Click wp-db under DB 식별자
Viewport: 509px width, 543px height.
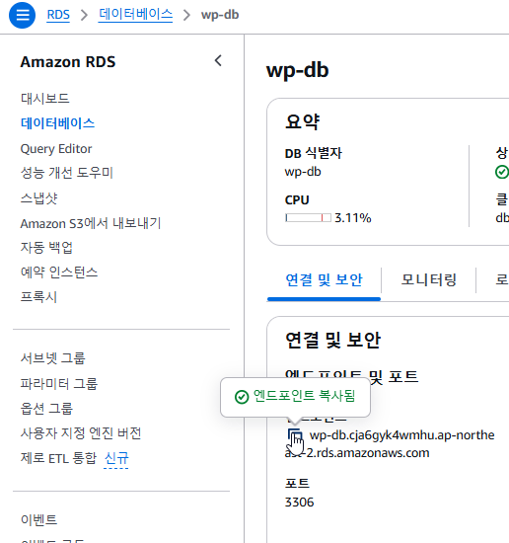click(x=303, y=172)
